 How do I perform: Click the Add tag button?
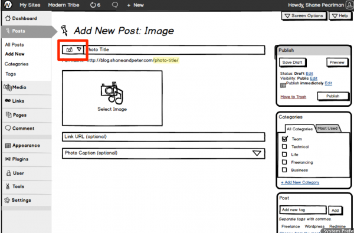pos(335,210)
